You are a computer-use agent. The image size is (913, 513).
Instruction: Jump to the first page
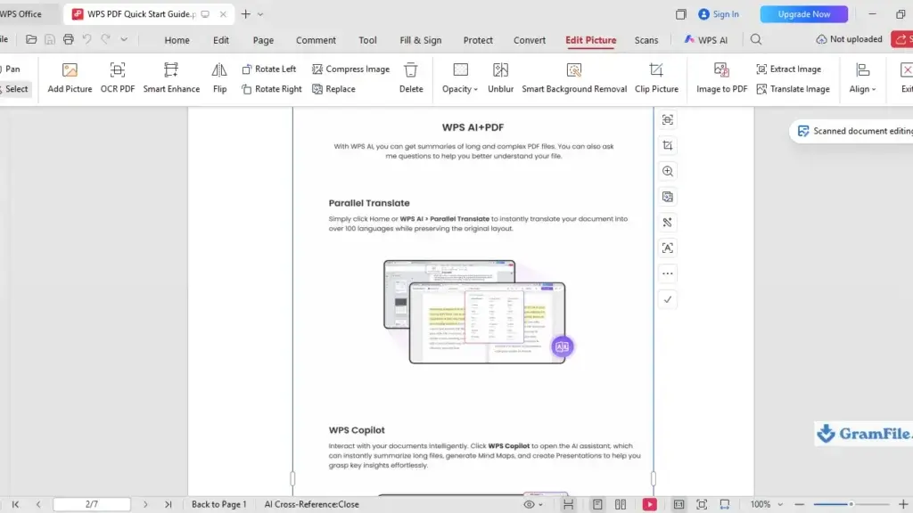tap(15, 504)
